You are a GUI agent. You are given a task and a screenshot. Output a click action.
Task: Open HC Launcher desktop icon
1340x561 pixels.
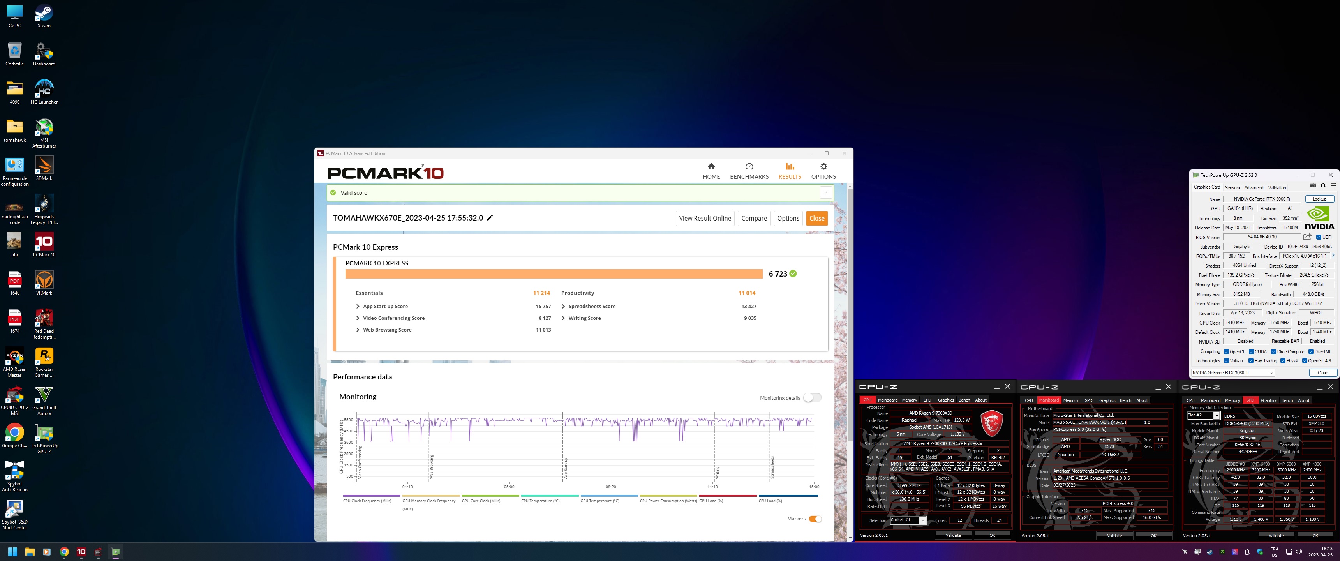[x=44, y=92]
